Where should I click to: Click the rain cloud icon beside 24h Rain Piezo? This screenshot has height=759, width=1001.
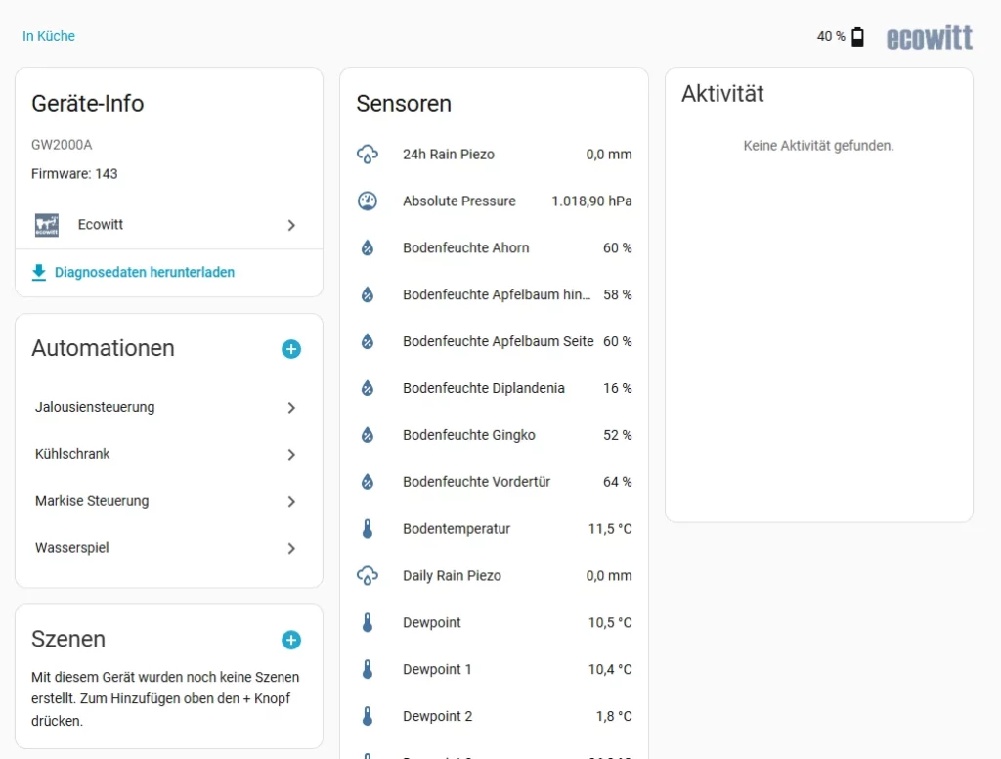(368, 154)
